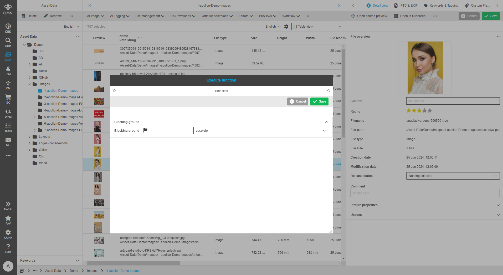Screen dimensions: 503x275
Task: Open CONF settings in sidebar
Action: pos(8,234)
